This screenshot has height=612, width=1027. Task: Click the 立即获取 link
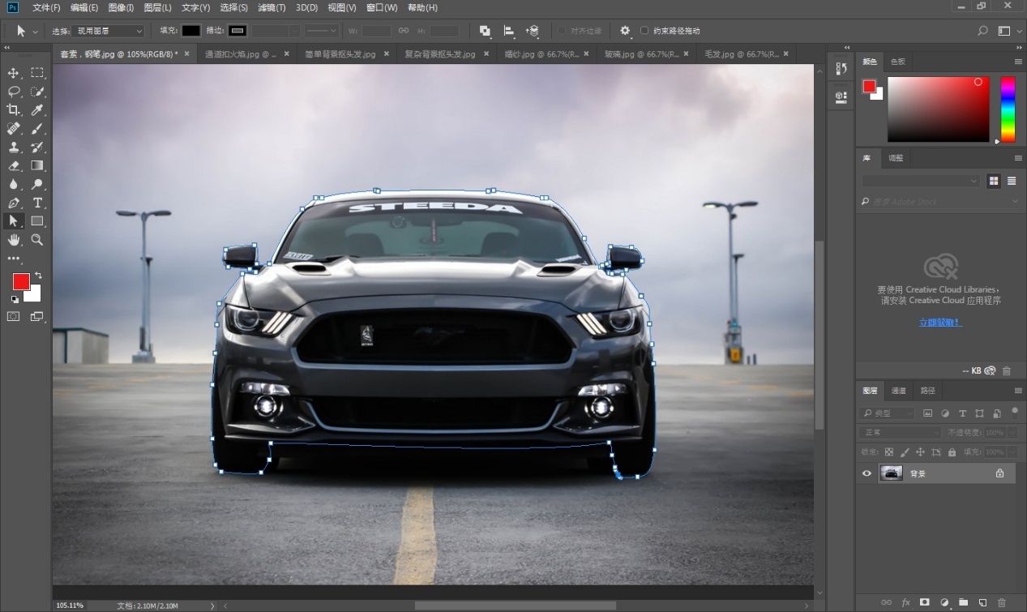pyautogui.click(x=940, y=323)
